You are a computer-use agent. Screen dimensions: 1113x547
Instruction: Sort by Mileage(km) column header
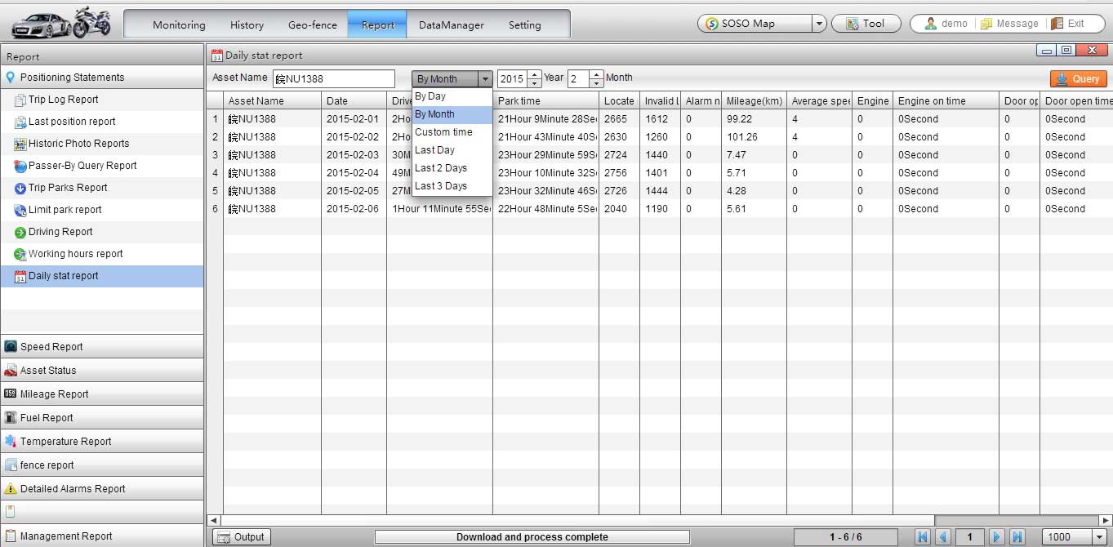pyautogui.click(x=754, y=100)
